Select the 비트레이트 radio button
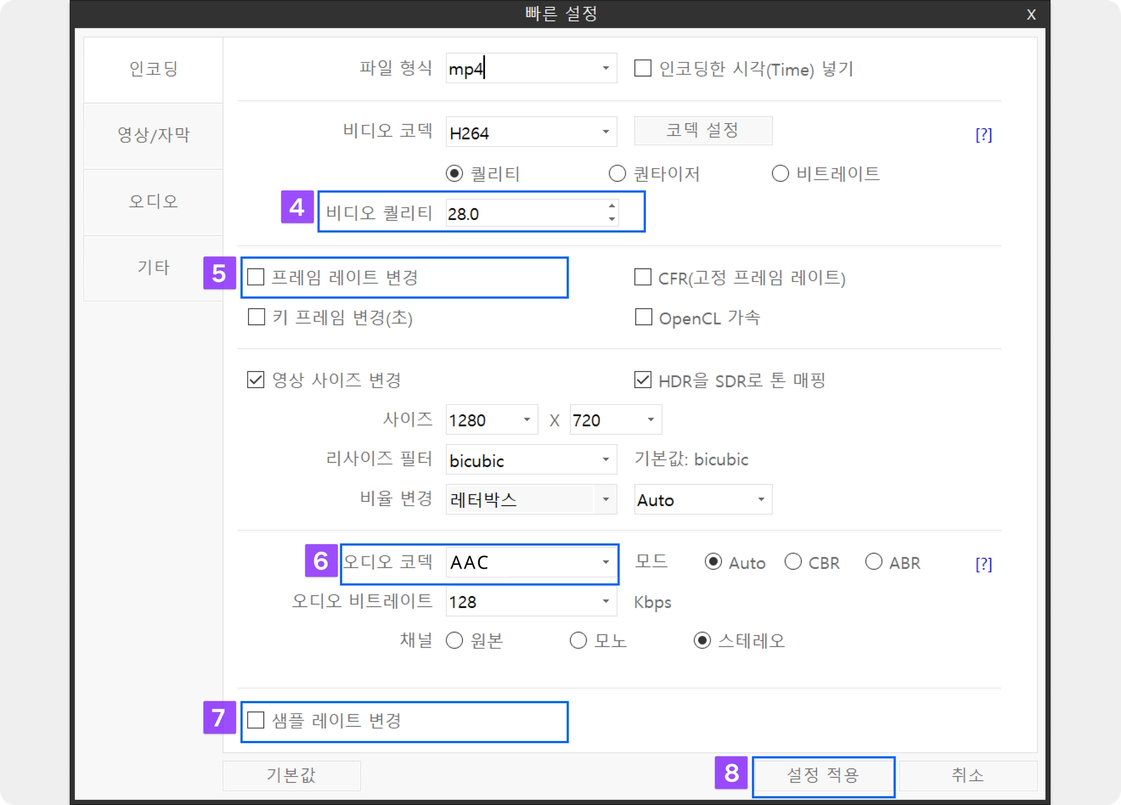Image resolution: width=1121 pixels, height=805 pixels. (x=780, y=173)
